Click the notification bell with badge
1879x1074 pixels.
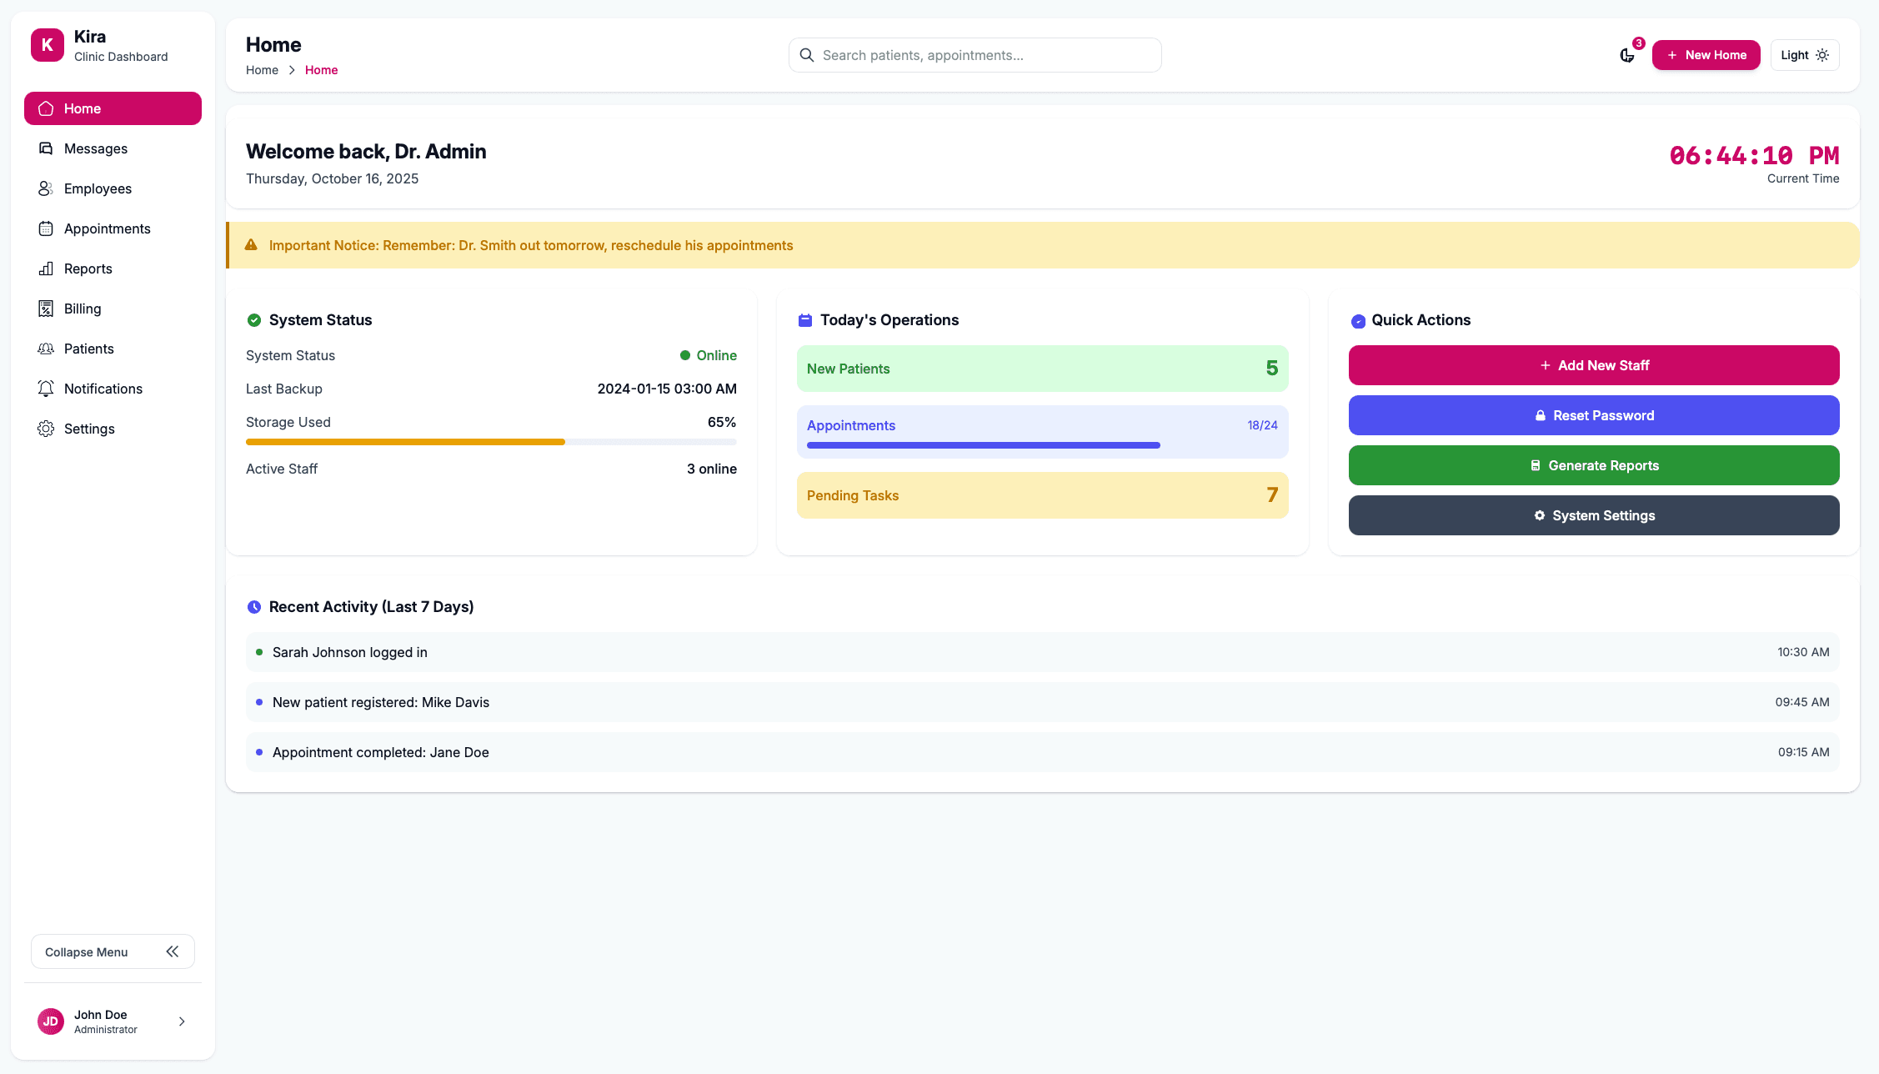[x=1626, y=55]
